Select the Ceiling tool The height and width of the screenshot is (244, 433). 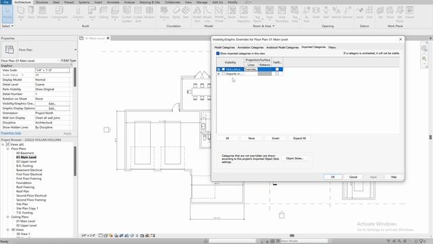[104, 13]
